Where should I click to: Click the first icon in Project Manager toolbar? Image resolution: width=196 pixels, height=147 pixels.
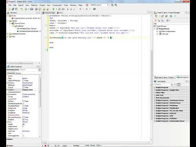point(156,16)
